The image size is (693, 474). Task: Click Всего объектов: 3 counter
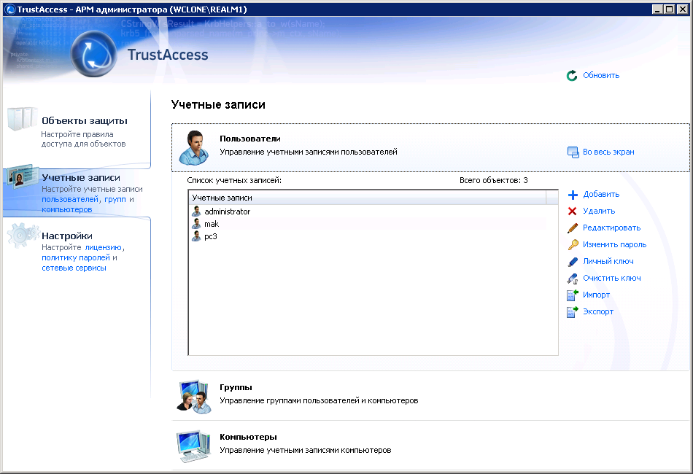coord(494,180)
